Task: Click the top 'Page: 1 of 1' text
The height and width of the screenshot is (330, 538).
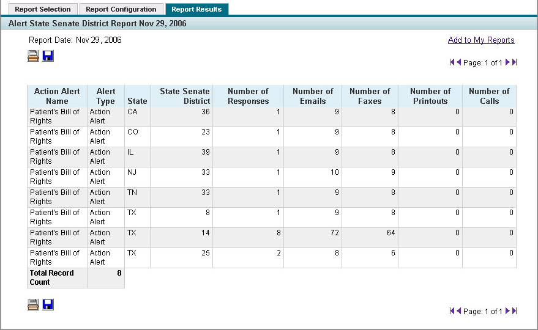Action: (x=483, y=63)
